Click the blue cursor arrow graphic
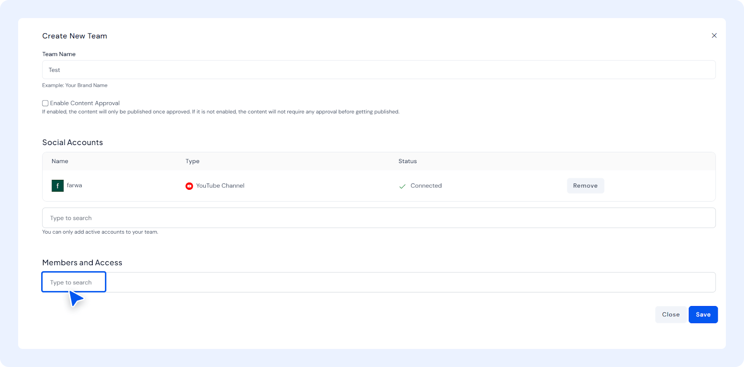Image resolution: width=744 pixels, height=367 pixels. (76, 298)
